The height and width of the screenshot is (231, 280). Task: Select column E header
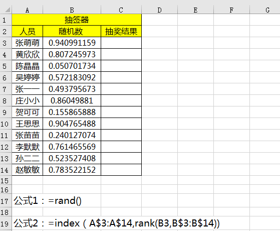point(196,10)
